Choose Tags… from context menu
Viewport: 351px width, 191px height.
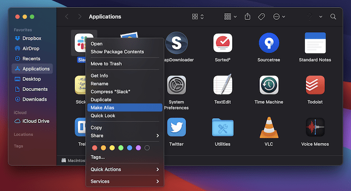click(x=125, y=157)
